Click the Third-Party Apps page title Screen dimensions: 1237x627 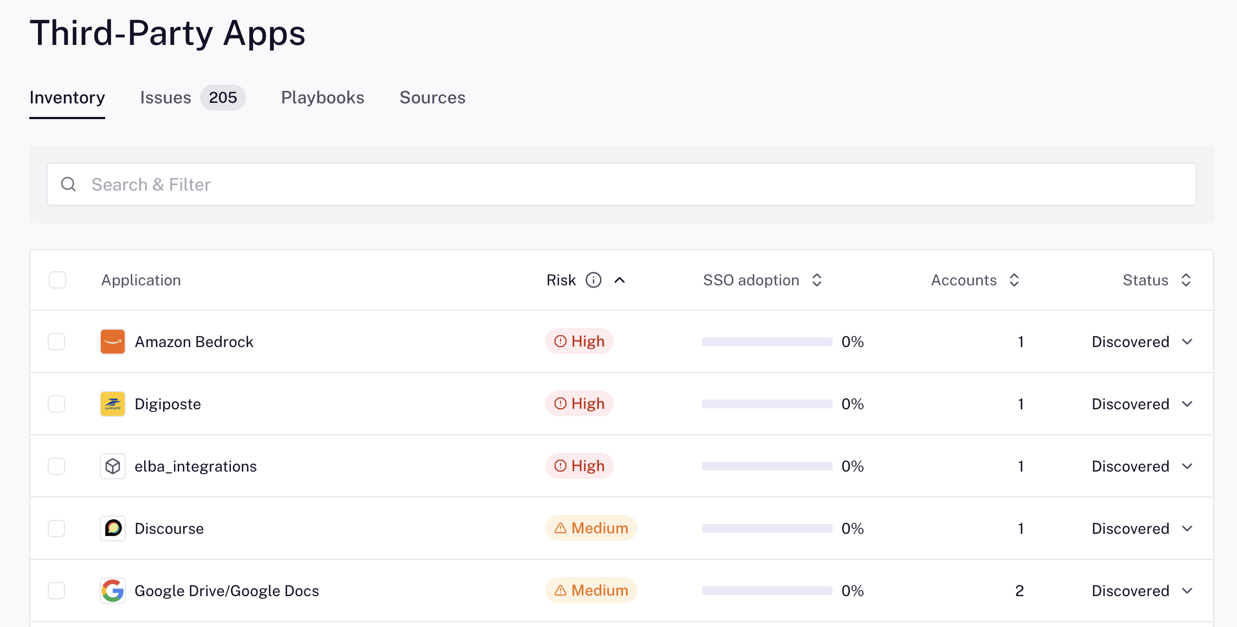point(167,32)
